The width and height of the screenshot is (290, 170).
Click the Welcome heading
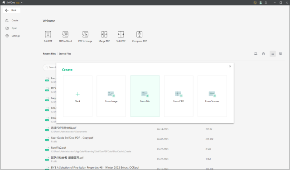click(x=49, y=21)
